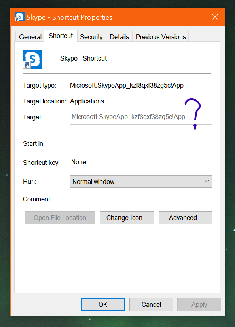The height and width of the screenshot is (327, 235).
Task: Click inside the Comment field
Action: (141, 200)
